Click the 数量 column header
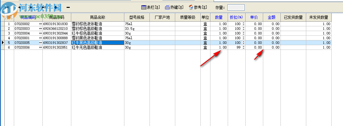 click(x=219, y=18)
